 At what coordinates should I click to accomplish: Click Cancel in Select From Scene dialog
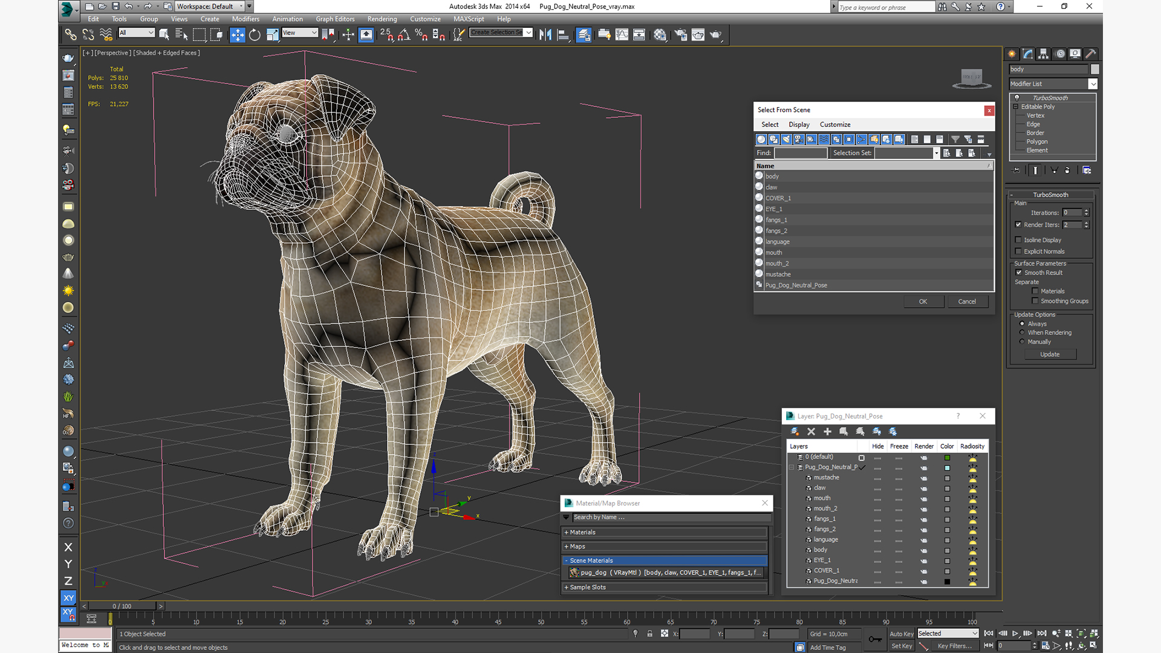coord(967,302)
